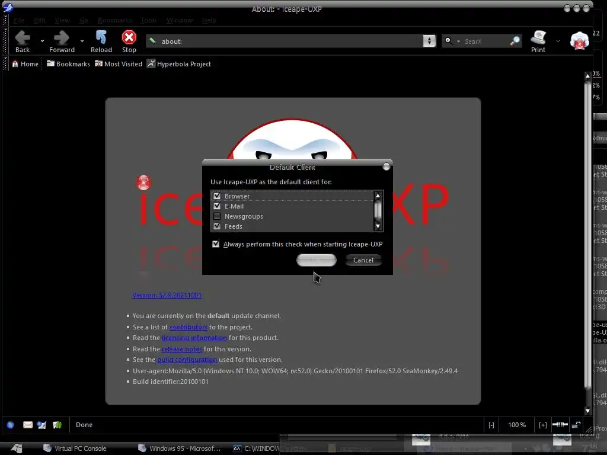The width and height of the screenshot is (607, 455).
Task: Go back with the Back arrow
Action: [x=23, y=41]
